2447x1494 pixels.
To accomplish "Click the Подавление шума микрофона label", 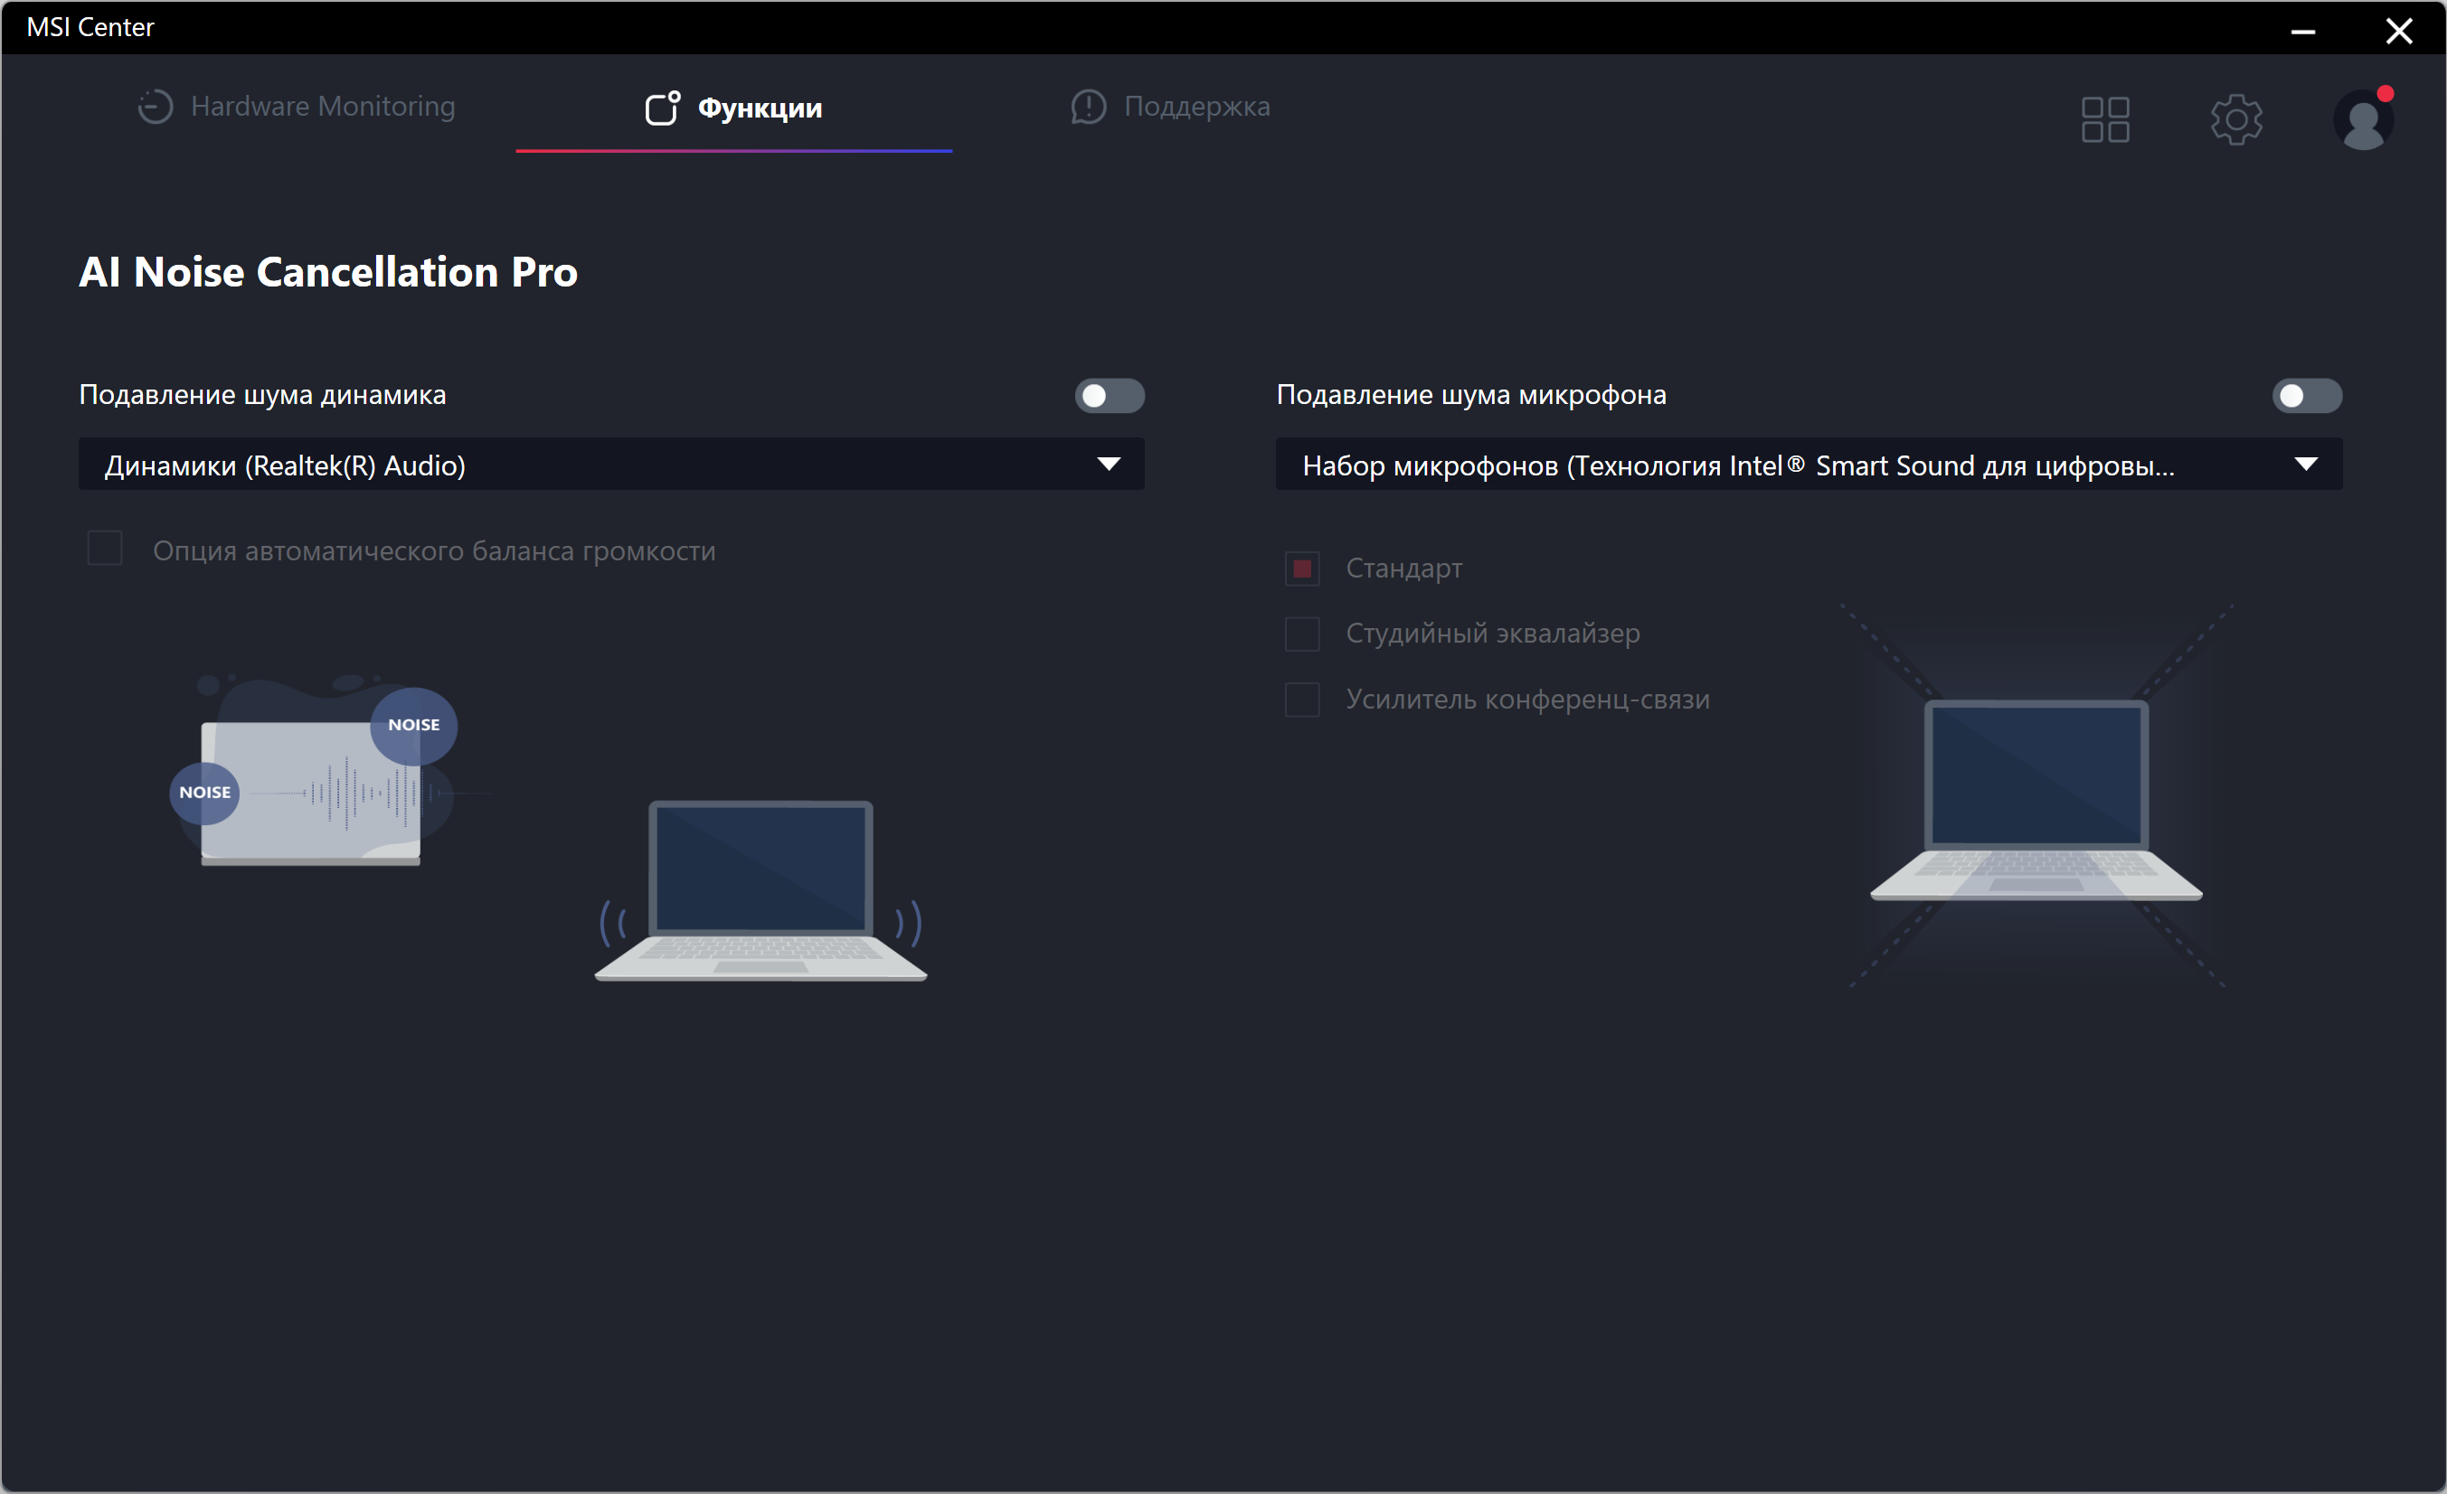I will click(1472, 395).
